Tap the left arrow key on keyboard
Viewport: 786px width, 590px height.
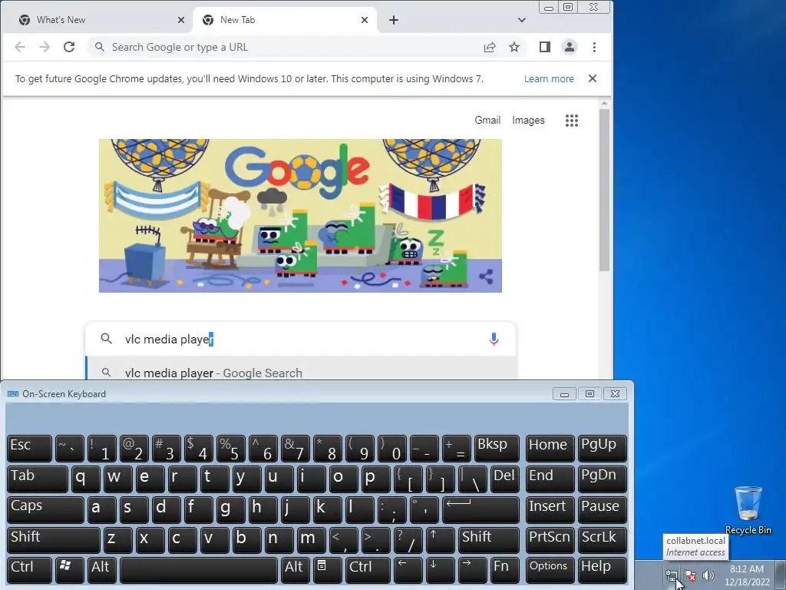pos(408,570)
